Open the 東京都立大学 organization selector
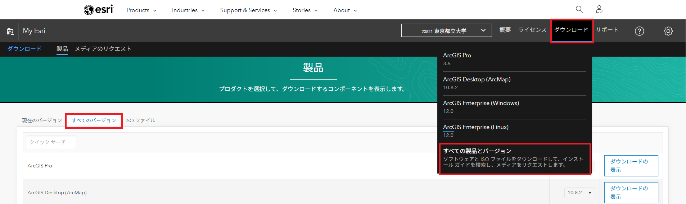The image size is (686, 204). pyautogui.click(x=446, y=31)
